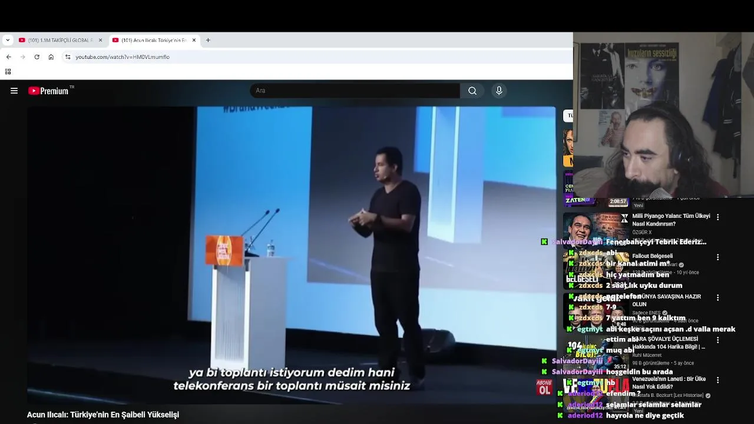754x424 pixels.
Task: Click the Milli Piyango video thumbnail
Action: coord(596,230)
